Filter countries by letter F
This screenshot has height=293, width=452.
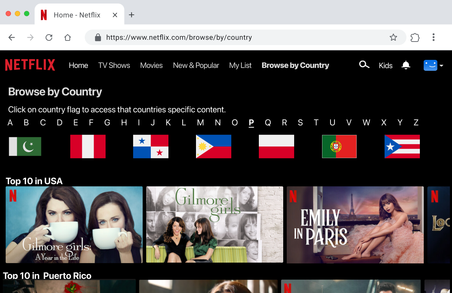pos(91,123)
